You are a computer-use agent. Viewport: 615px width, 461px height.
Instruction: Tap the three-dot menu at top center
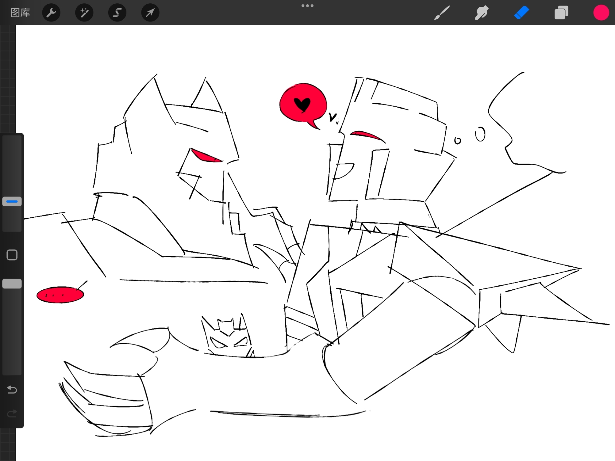[307, 6]
